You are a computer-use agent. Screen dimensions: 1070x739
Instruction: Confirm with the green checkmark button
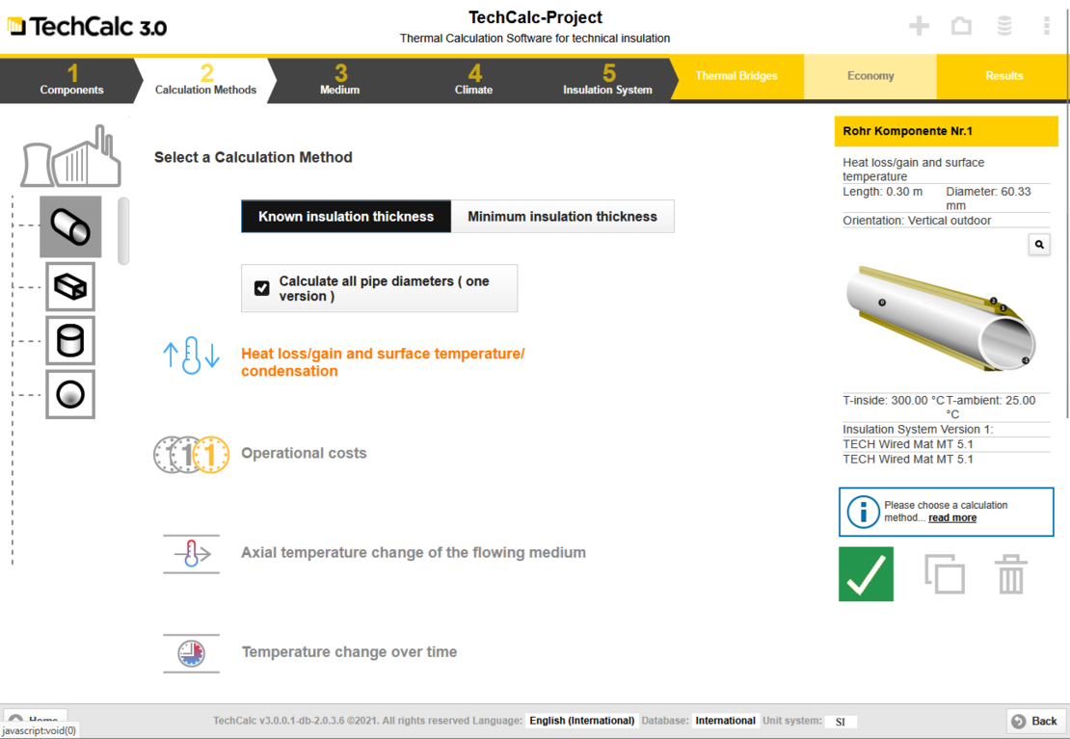[x=866, y=574]
